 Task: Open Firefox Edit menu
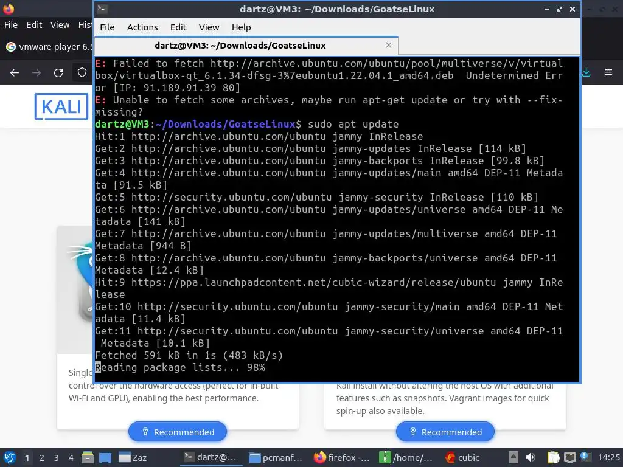[34, 24]
